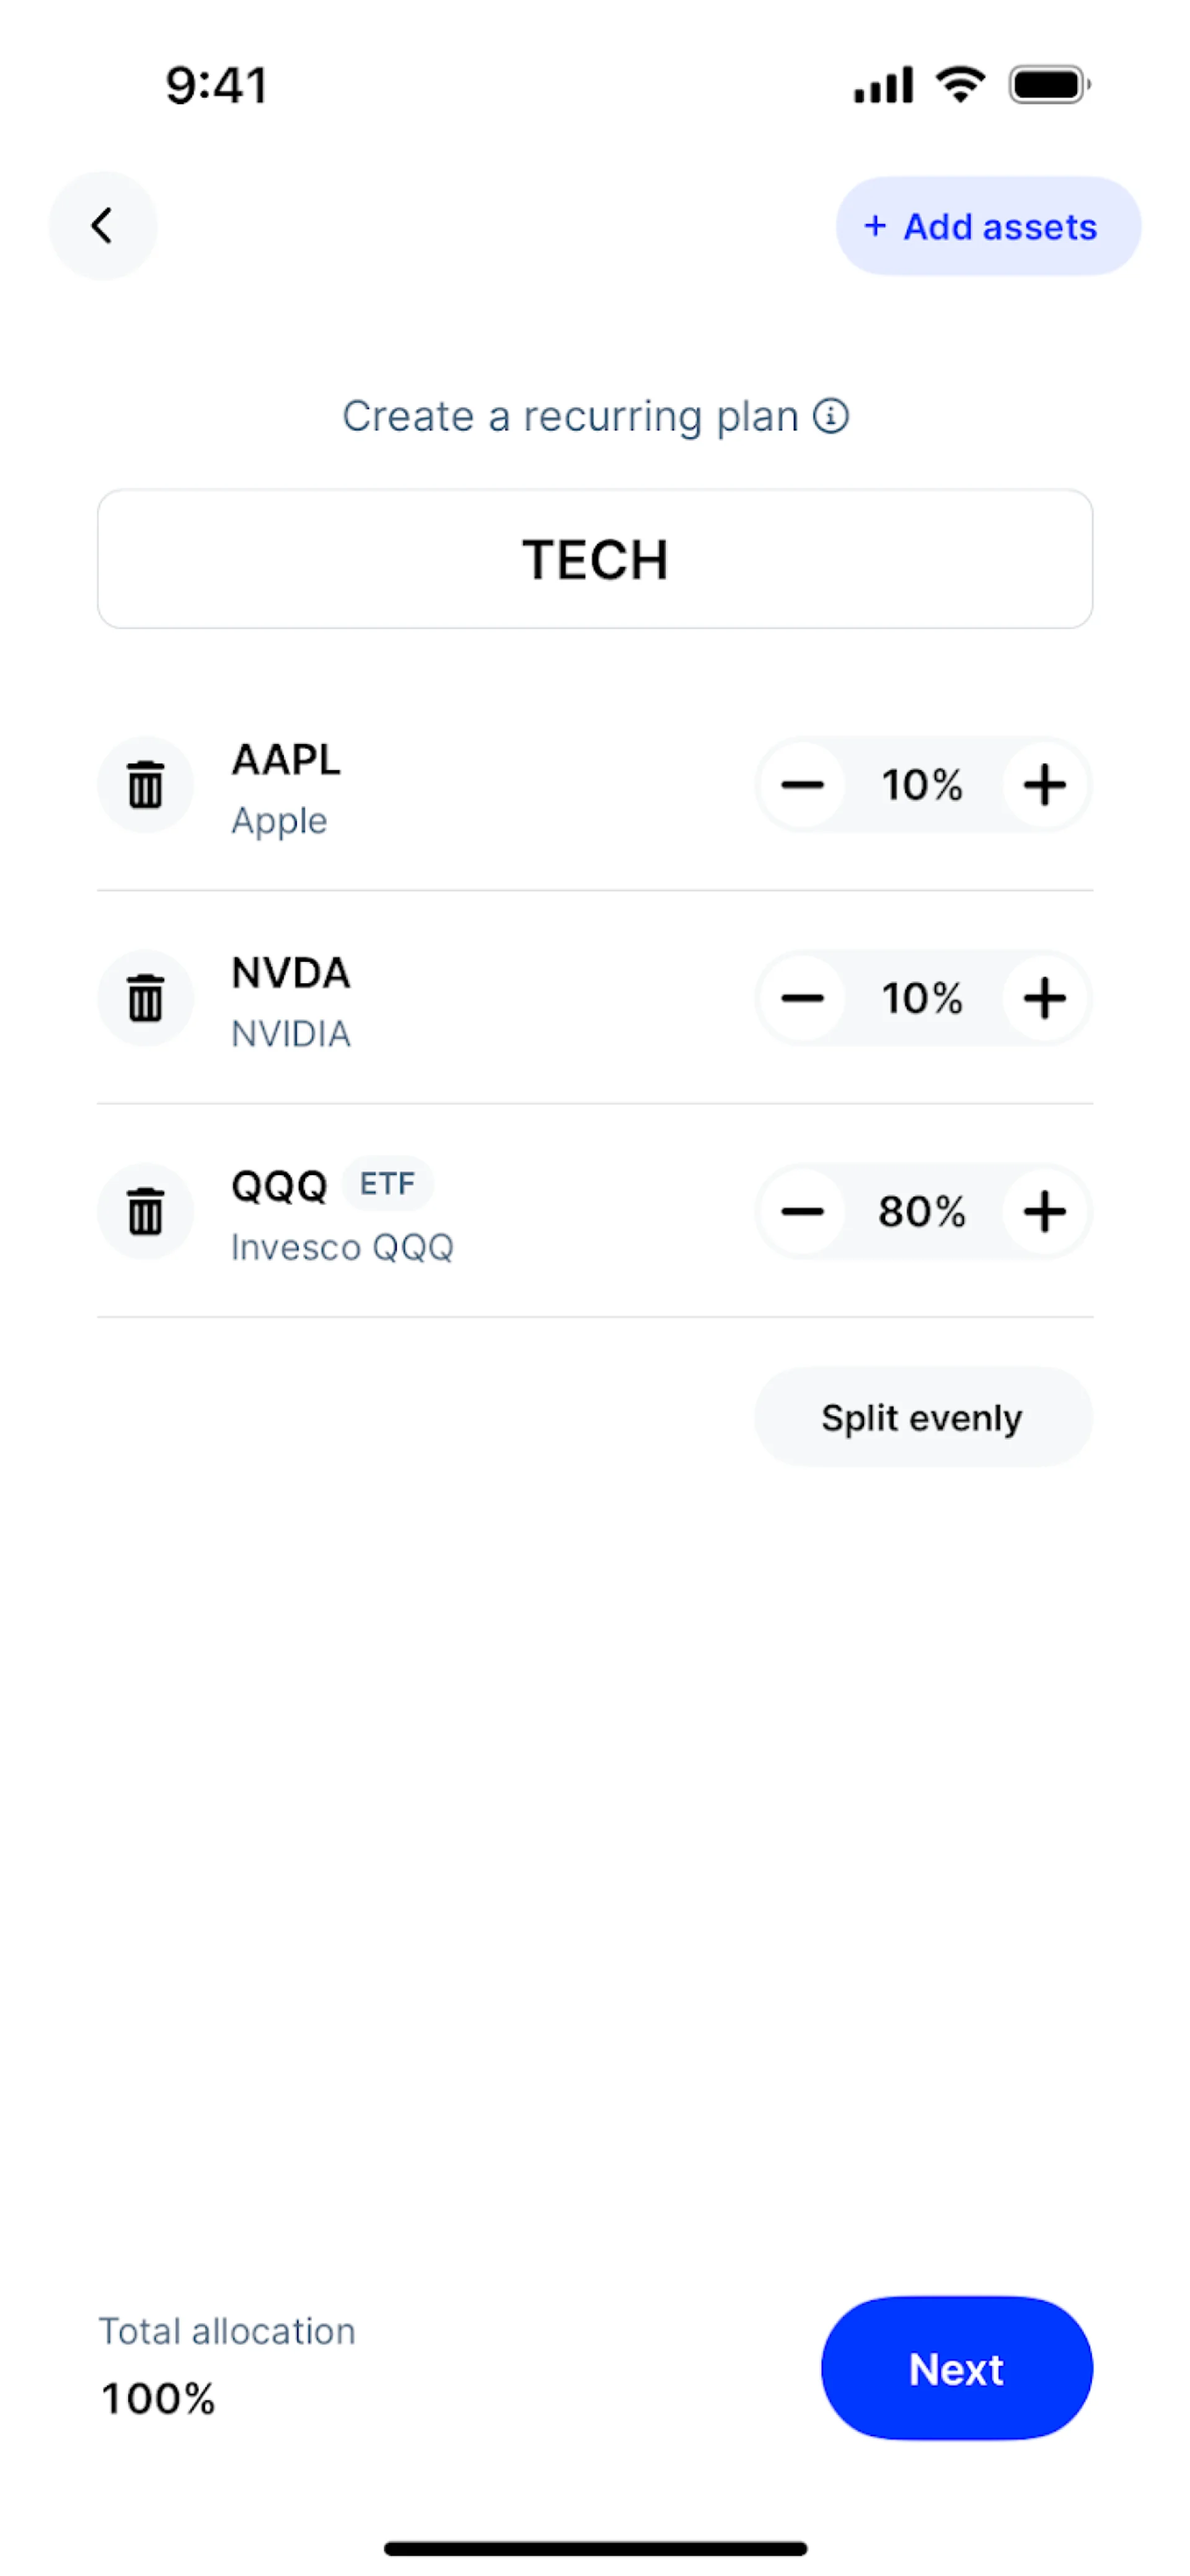Select the AAPL 10% value
The image size is (1190, 2576).
[922, 785]
